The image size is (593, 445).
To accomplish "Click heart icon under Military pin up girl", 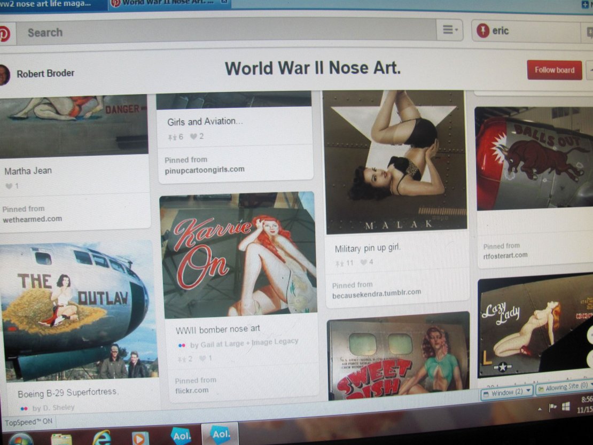I will tap(363, 262).
